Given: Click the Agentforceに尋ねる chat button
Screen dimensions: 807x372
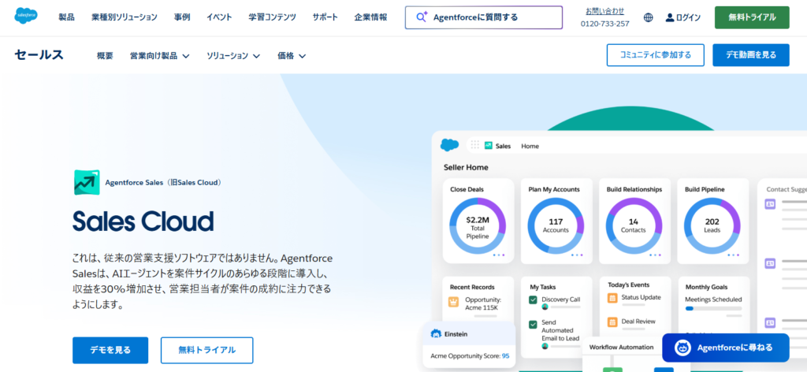Looking at the screenshot, I should pyautogui.click(x=726, y=348).
